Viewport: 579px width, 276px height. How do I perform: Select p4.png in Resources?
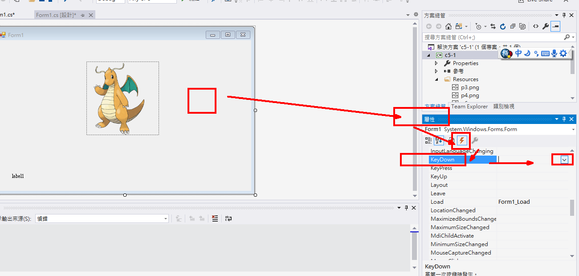pos(470,95)
